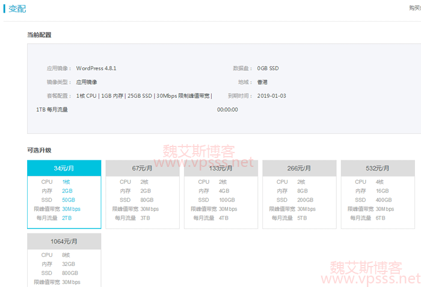
Task: Select the 34元/月 upgrade plan
Action: [x=64, y=168]
